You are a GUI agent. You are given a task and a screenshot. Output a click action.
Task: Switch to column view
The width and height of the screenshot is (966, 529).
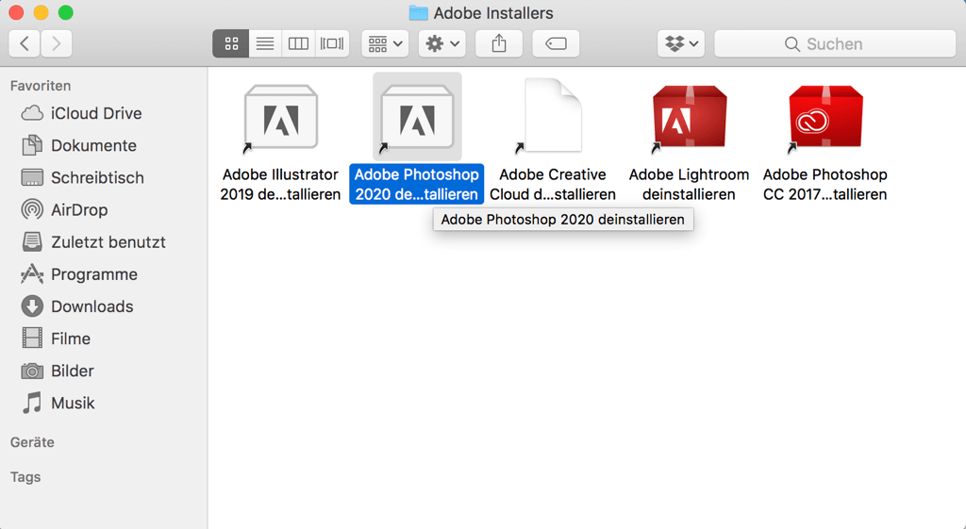298,43
